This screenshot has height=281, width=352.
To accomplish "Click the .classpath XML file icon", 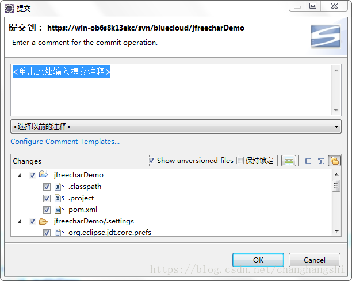I will pos(58,187).
